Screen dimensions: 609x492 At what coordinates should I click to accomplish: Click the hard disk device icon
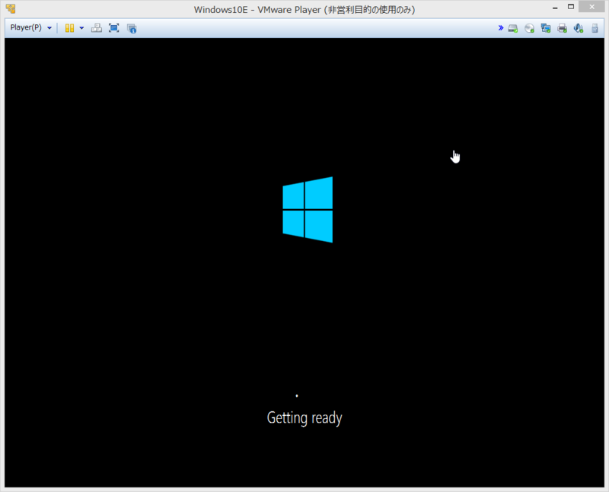[513, 28]
